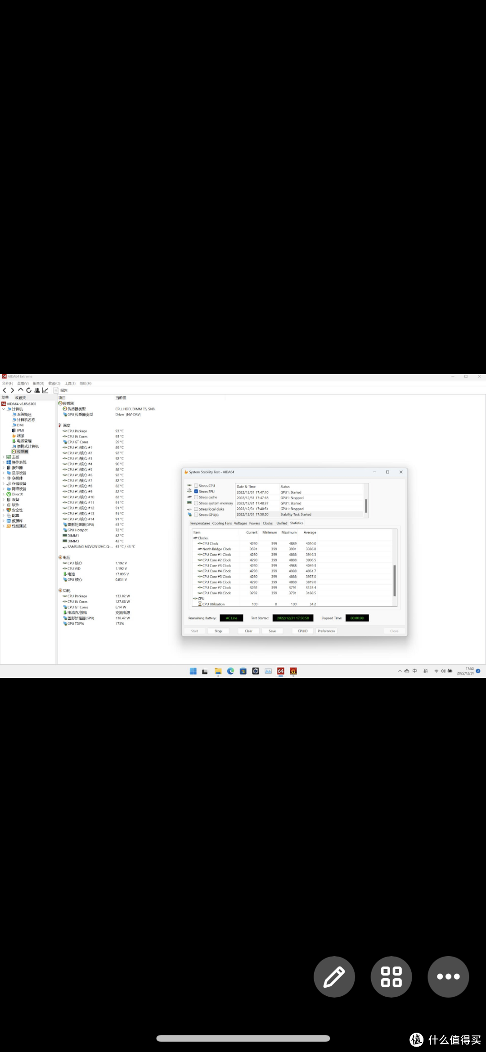Viewport: 486px width, 1052px height.
Task: Select 传感器 in the left tree
Action: 20,452
